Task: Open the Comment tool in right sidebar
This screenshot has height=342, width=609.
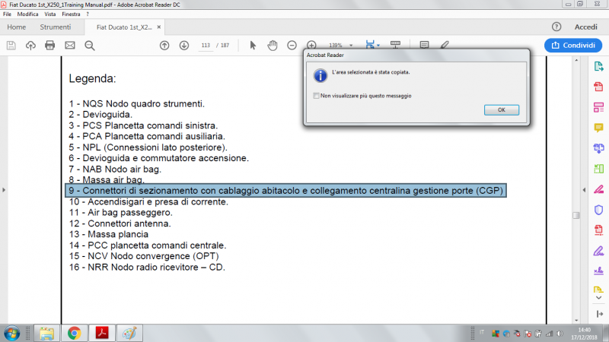Action: pyautogui.click(x=598, y=128)
